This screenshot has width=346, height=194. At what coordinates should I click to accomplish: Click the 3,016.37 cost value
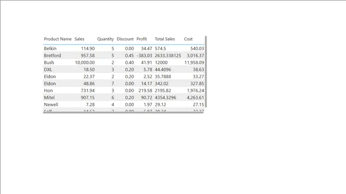(196, 56)
